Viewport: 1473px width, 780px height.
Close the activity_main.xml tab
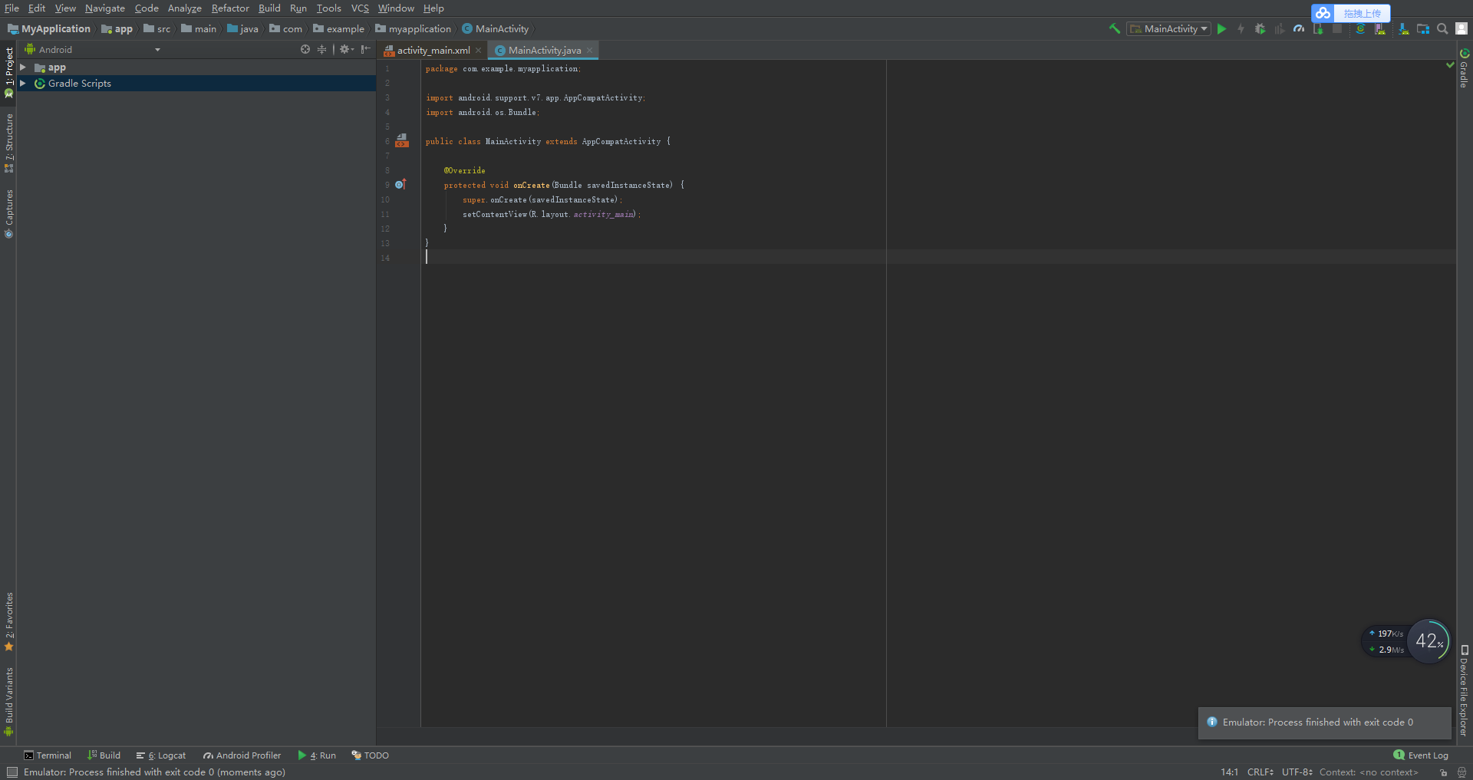[479, 50]
